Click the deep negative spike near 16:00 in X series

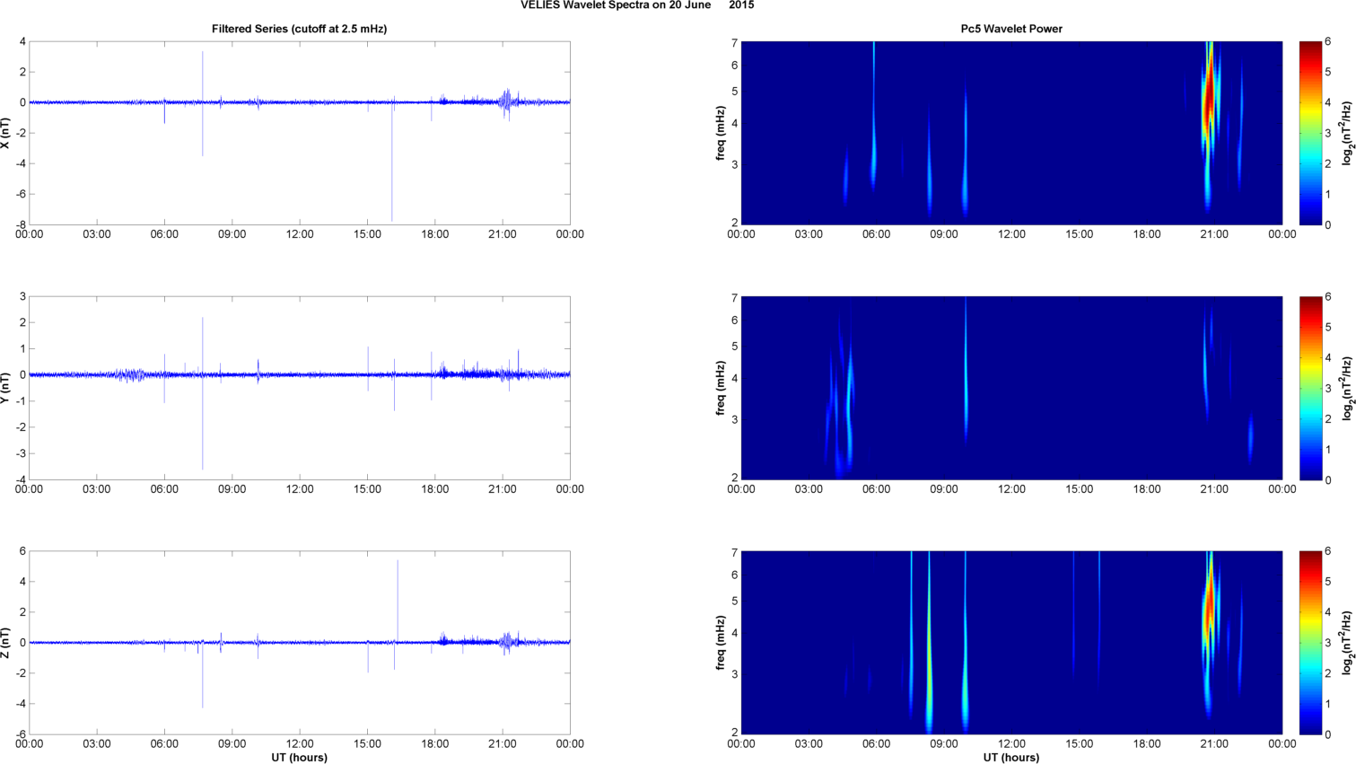[391, 162]
